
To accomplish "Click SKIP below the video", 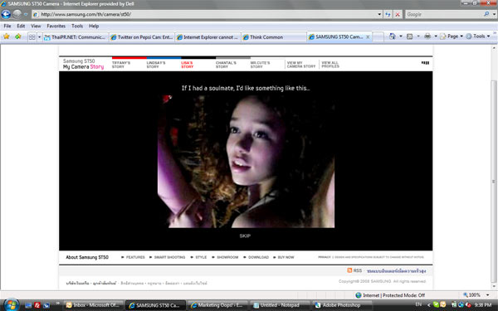I will (245, 236).
